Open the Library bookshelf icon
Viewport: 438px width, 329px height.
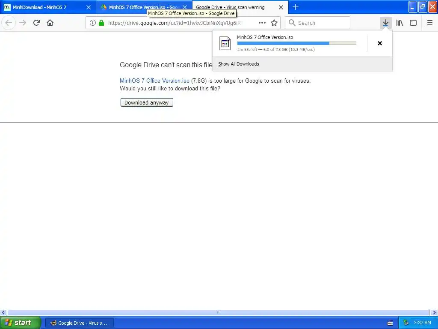400,23
